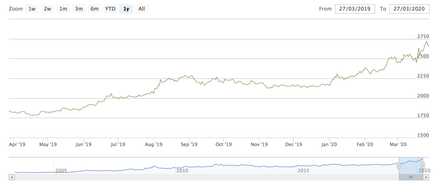Show All time range
Image resolution: width=438 pixels, height=188 pixels.
(x=142, y=9)
